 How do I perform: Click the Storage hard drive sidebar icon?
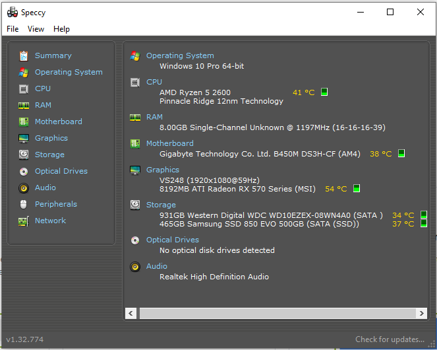[x=24, y=155]
